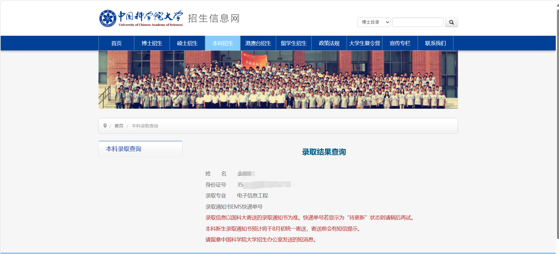
Task: Open the 首页 navigation tab
Action: click(116, 43)
